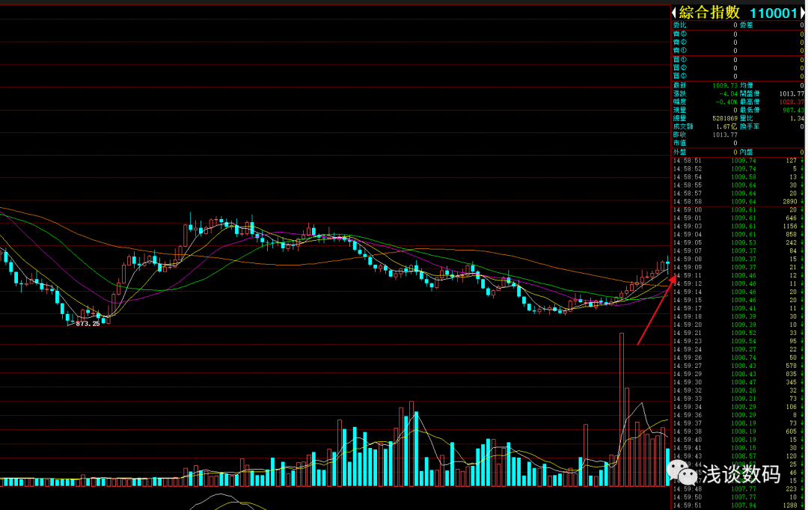The height and width of the screenshot is (510, 808).
Task: Select the tick row at 14:58:58 with volume 2890
Action: pyautogui.click(x=738, y=202)
